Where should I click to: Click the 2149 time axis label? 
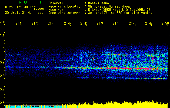coord(148,23)
